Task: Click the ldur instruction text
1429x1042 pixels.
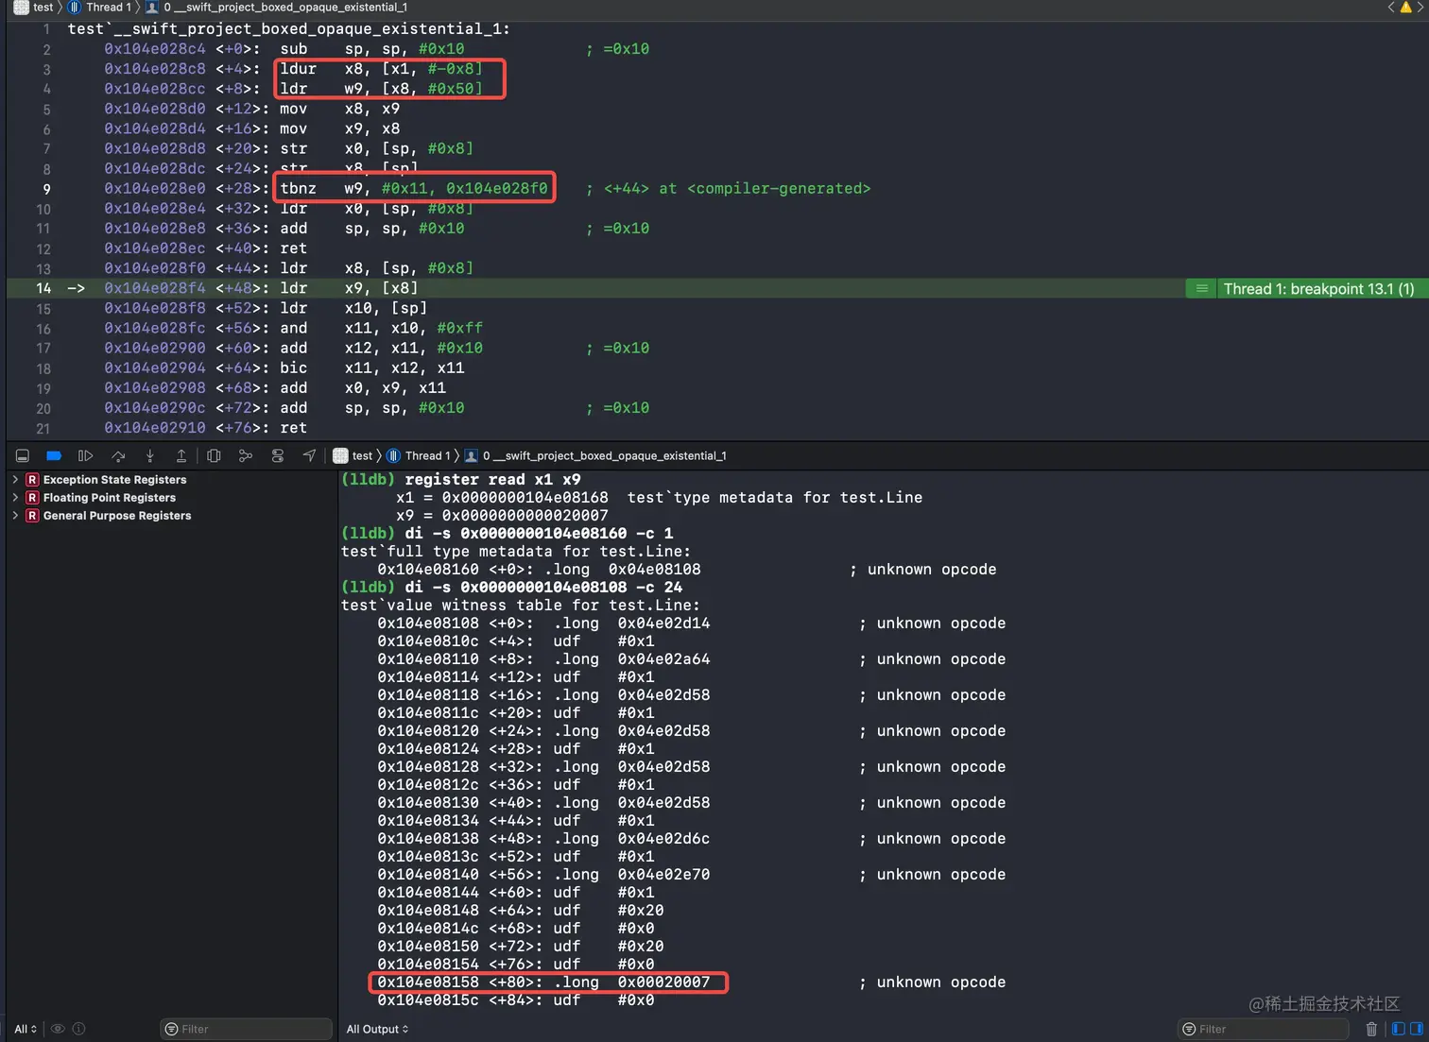Action: 381,68
